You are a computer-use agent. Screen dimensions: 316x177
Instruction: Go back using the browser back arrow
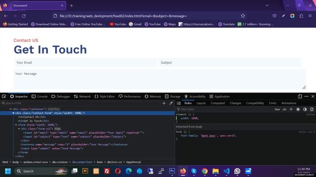[x=6, y=16]
